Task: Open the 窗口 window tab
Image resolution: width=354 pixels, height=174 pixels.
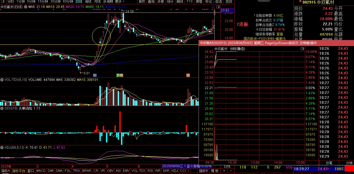Action: pos(31,171)
